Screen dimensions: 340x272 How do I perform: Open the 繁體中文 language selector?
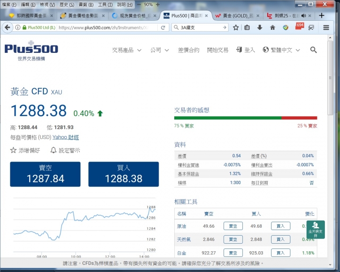(281, 50)
